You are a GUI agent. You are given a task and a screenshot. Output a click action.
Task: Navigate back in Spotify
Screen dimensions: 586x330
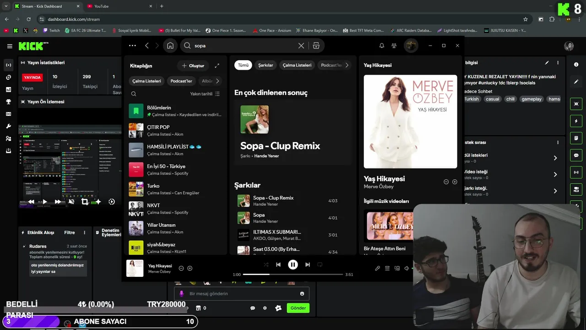pos(147,46)
